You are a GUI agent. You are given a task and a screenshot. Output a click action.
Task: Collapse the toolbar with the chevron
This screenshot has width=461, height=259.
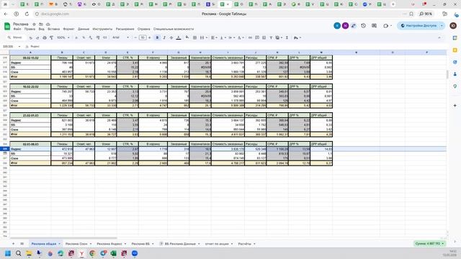point(439,37)
